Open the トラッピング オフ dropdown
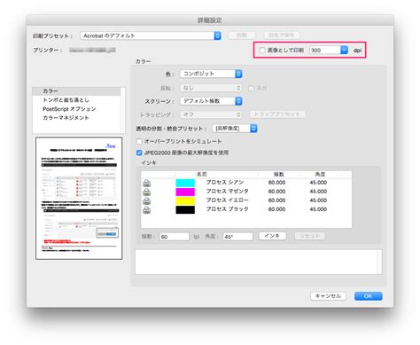 [x=211, y=114]
